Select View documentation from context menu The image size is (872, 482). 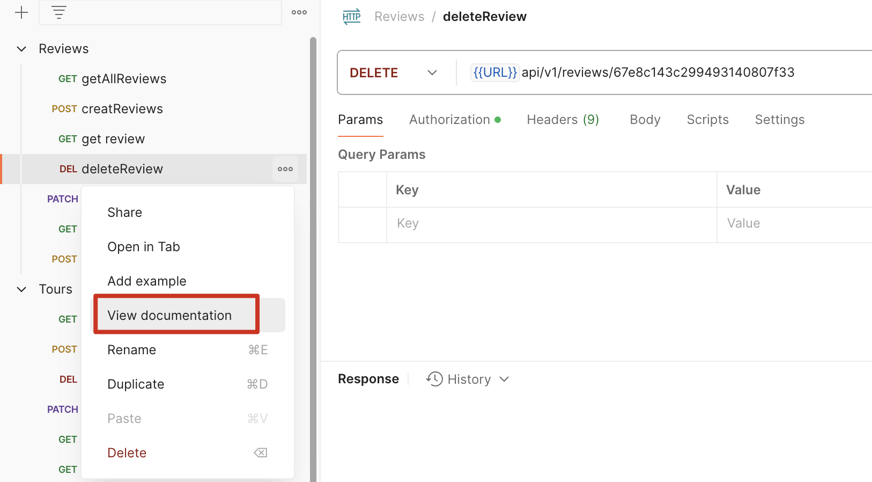point(169,316)
